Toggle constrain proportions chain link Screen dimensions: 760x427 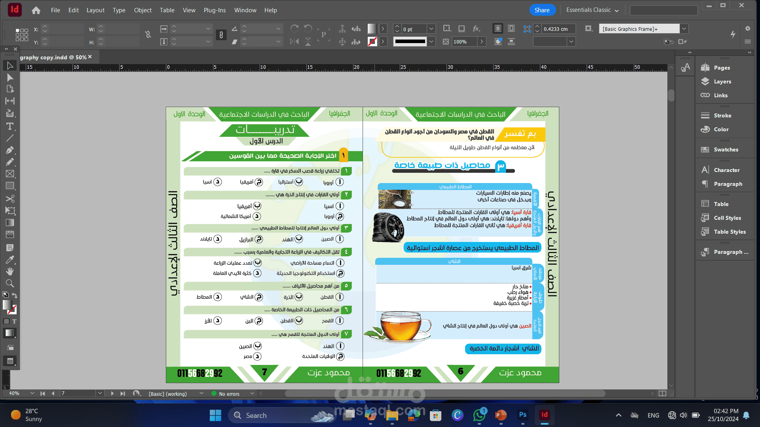148,35
